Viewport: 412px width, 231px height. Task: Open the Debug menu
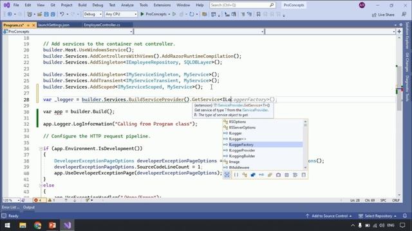[98, 5]
